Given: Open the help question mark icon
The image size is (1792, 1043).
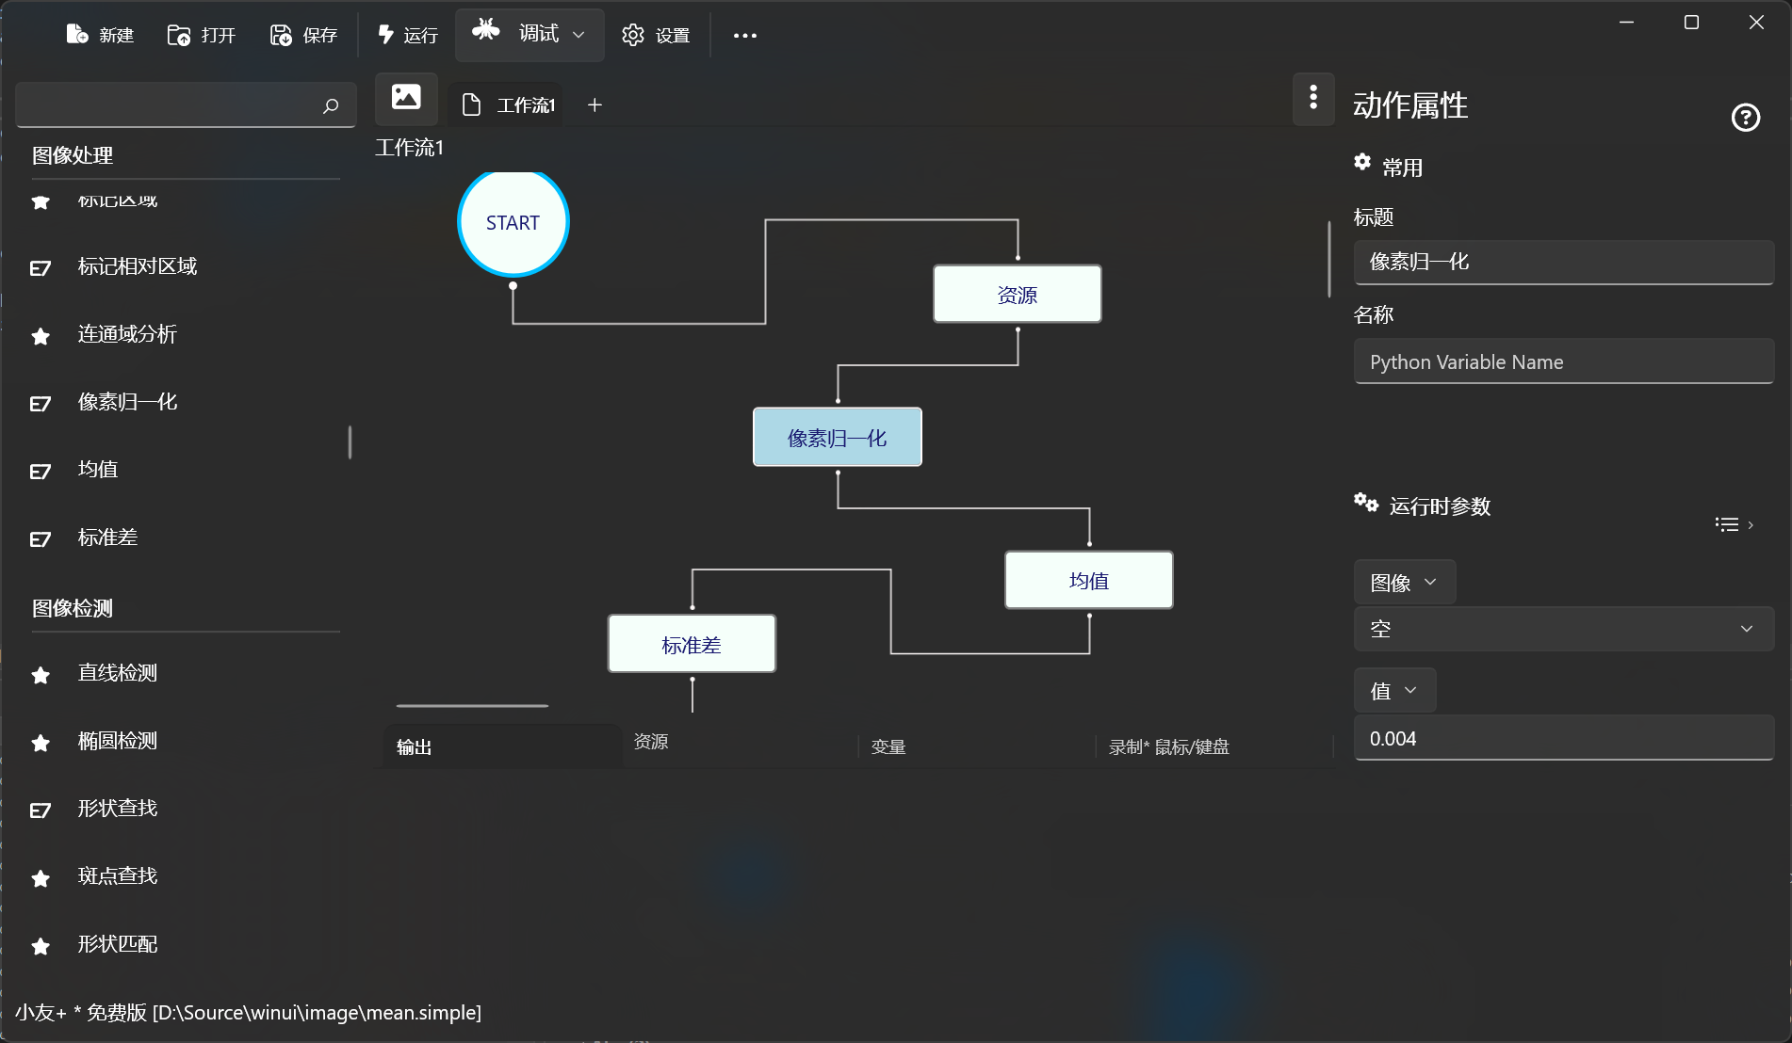Looking at the screenshot, I should pyautogui.click(x=1745, y=118).
